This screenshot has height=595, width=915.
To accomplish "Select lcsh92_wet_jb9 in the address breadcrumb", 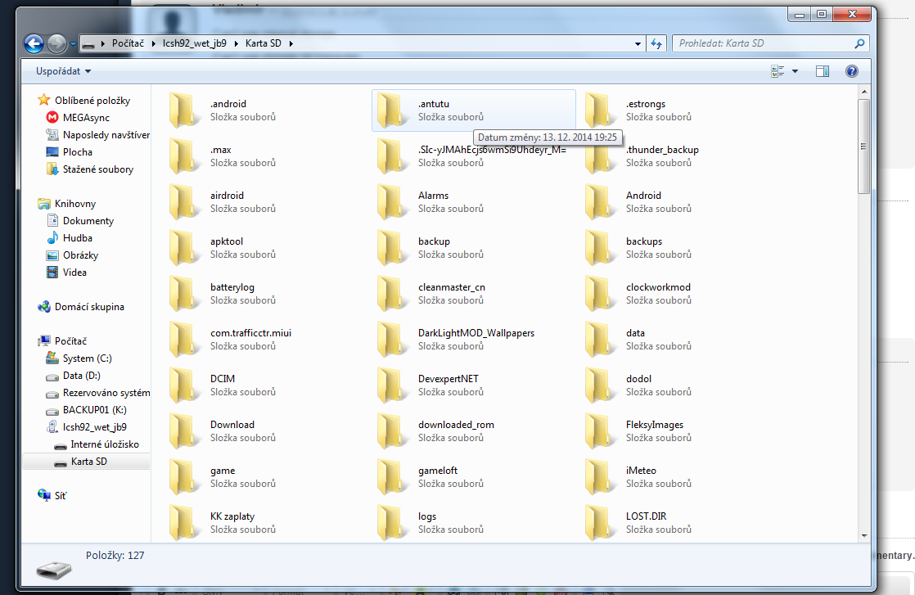I will click(194, 43).
